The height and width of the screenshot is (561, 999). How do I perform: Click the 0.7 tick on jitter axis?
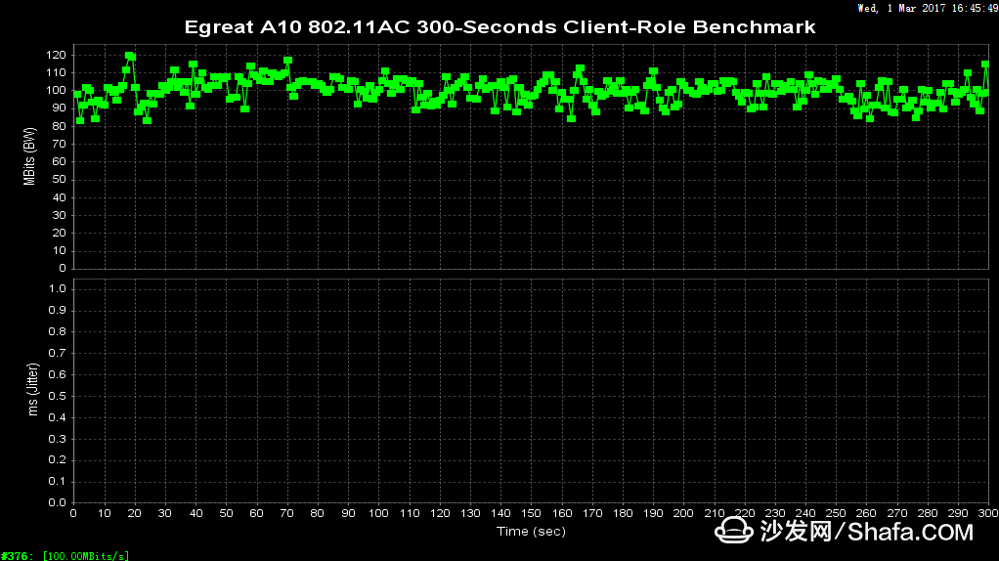click(58, 353)
